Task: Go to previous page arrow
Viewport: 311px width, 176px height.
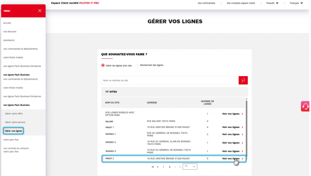Action: coord(158,167)
